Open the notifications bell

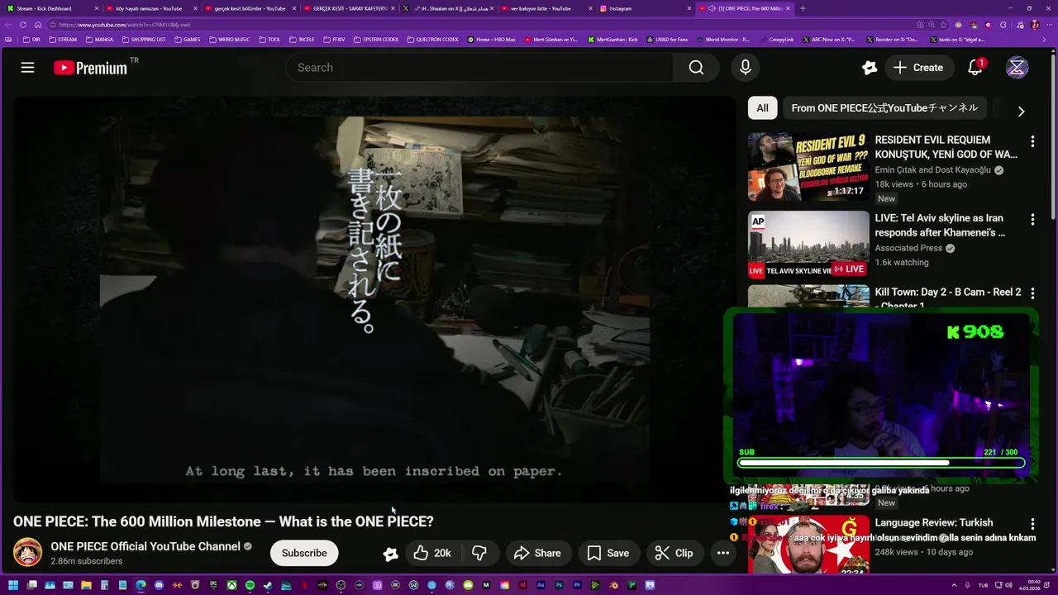coord(975,68)
